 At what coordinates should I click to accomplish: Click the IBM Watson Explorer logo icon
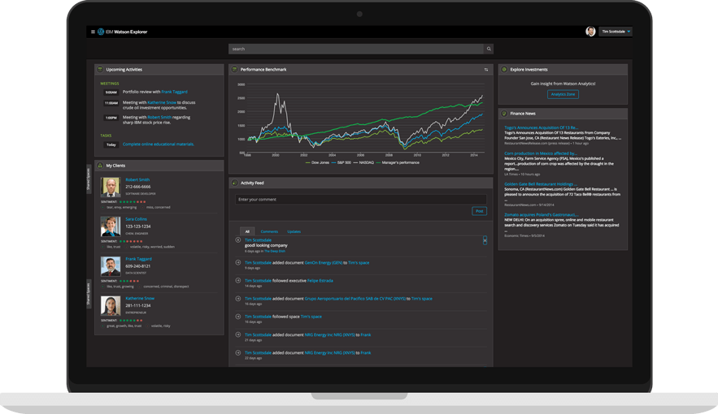pos(101,32)
